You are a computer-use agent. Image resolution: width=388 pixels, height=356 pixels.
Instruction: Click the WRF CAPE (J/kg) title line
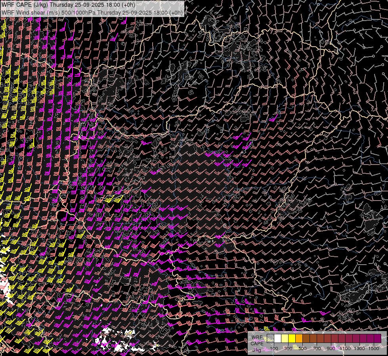click(x=68, y=5)
